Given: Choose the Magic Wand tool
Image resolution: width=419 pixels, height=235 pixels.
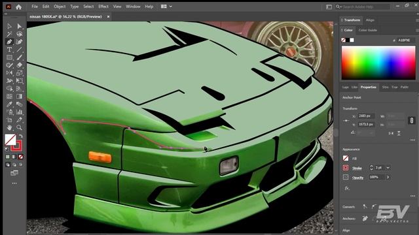Looking at the screenshot, I should [9, 34].
